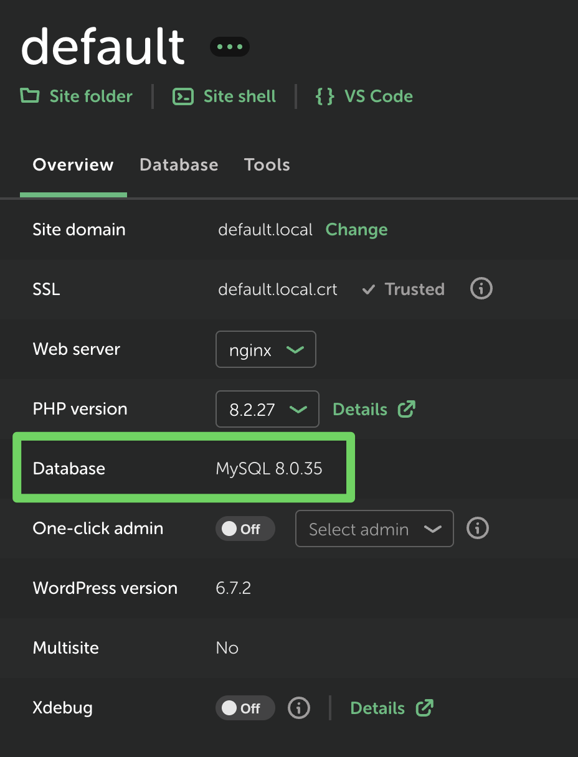Viewport: 578px width, 757px height.
Task: Click the Trusted SSL status label
Action: 414,289
